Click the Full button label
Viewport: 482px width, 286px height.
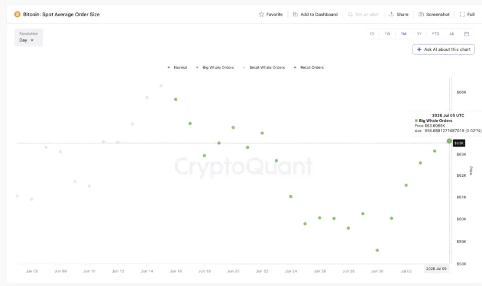tap(471, 15)
